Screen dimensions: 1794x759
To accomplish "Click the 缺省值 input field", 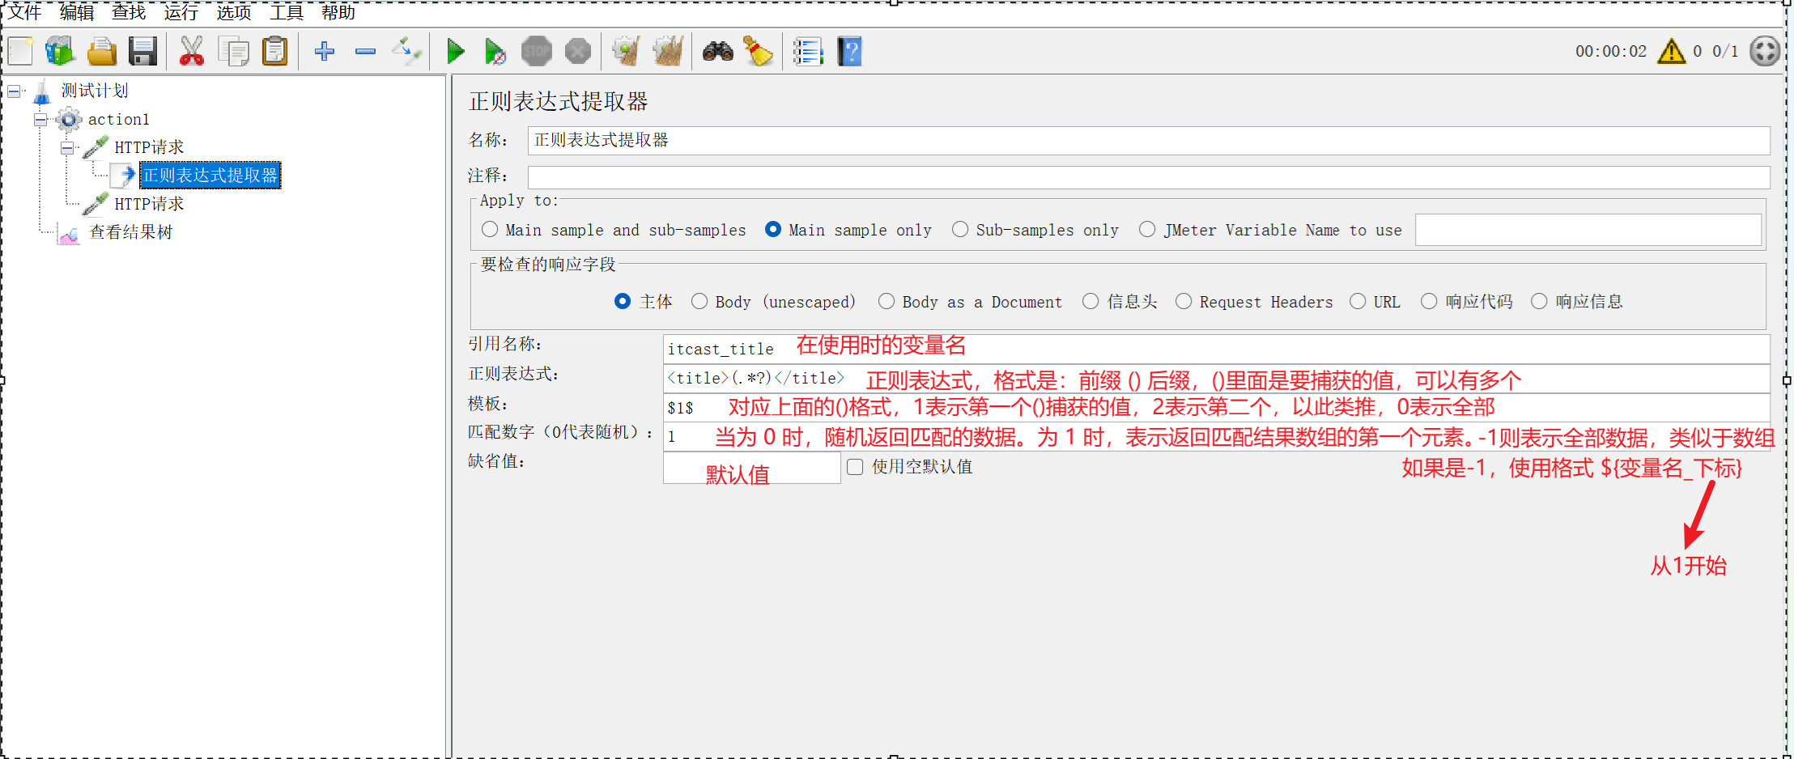I will [x=751, y=468].
